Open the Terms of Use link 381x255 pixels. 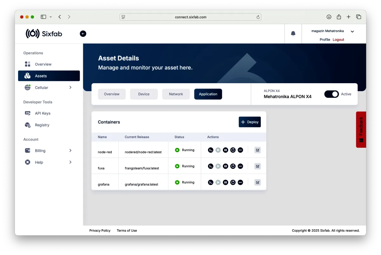click(x=127, y=231)
